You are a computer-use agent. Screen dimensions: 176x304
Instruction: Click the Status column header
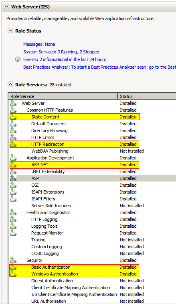147,96
